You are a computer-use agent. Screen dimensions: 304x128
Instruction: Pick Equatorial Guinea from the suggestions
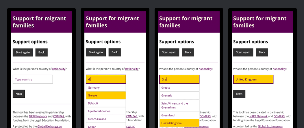tap(106, 111)
